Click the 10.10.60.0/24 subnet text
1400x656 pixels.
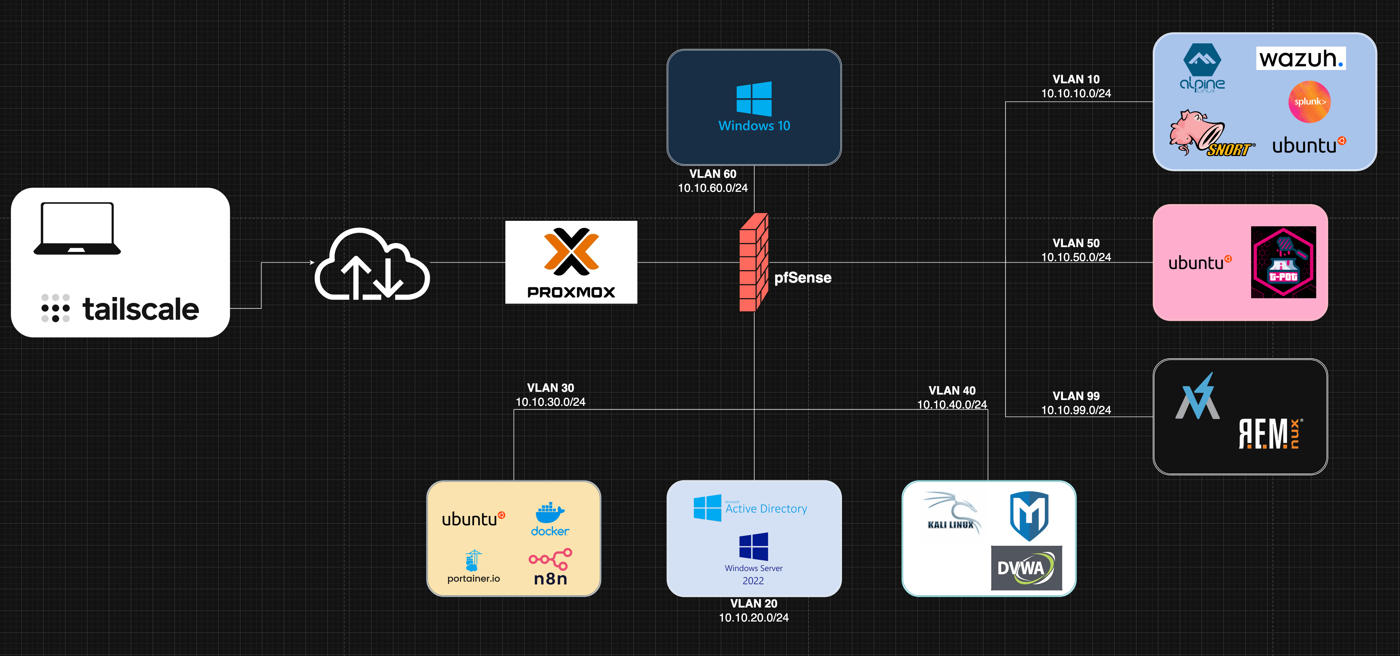pos(713,188)
